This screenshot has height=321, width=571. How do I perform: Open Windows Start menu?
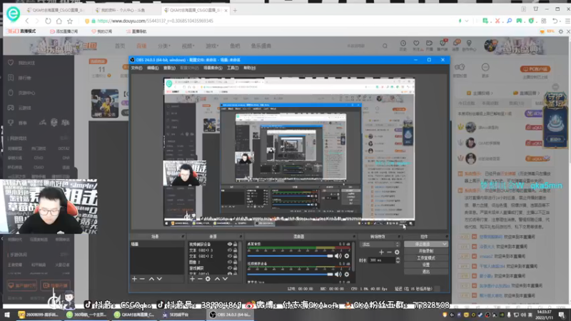pos(7,315)
